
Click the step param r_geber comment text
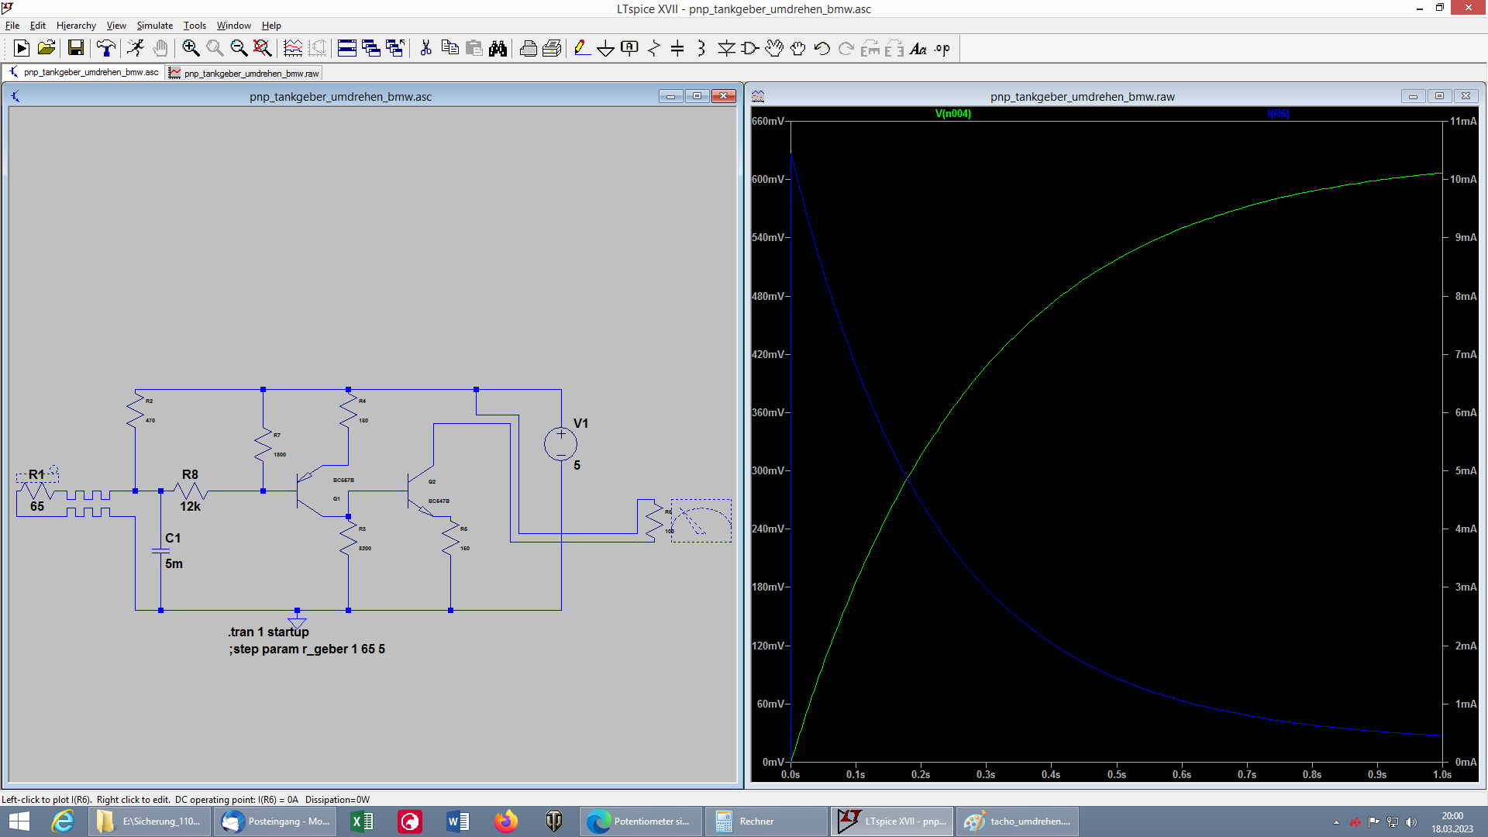(307, 649)
